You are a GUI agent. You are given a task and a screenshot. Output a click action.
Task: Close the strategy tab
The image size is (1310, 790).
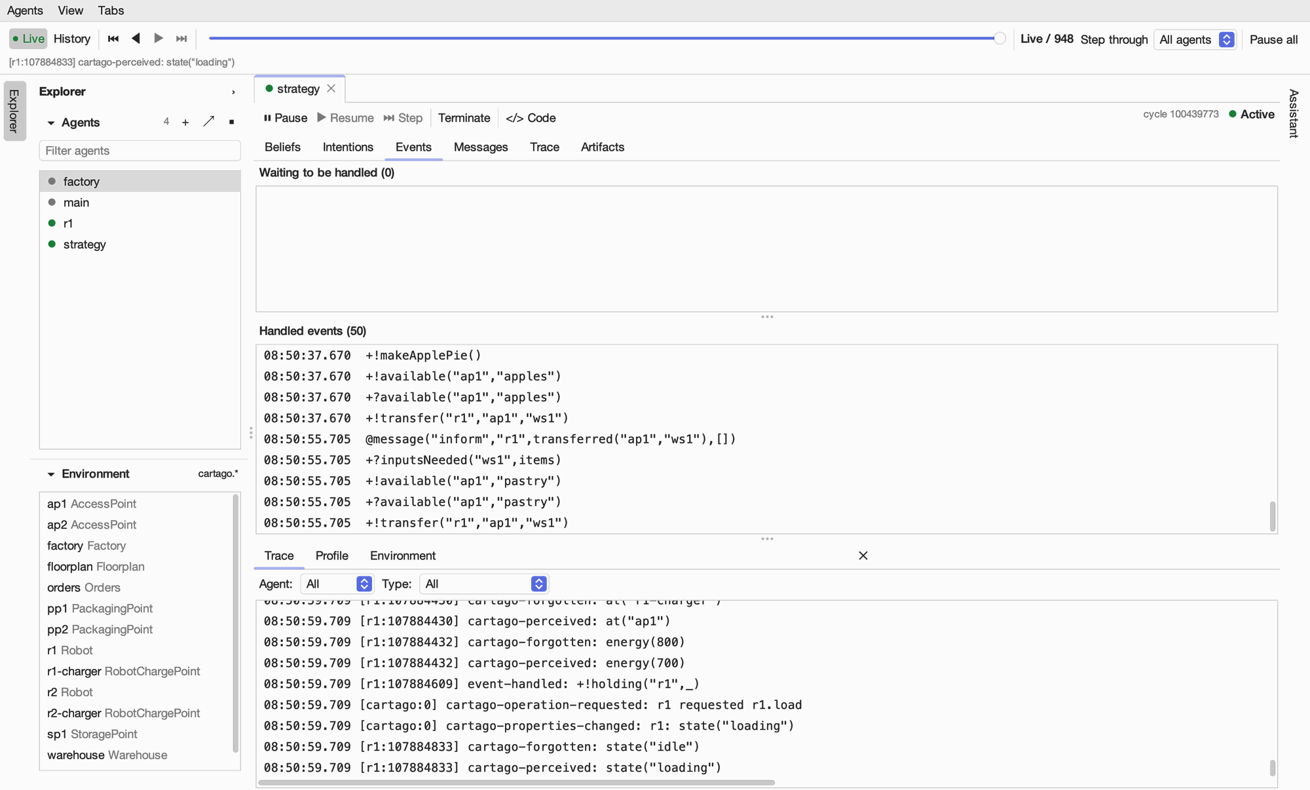pos(331,88)
